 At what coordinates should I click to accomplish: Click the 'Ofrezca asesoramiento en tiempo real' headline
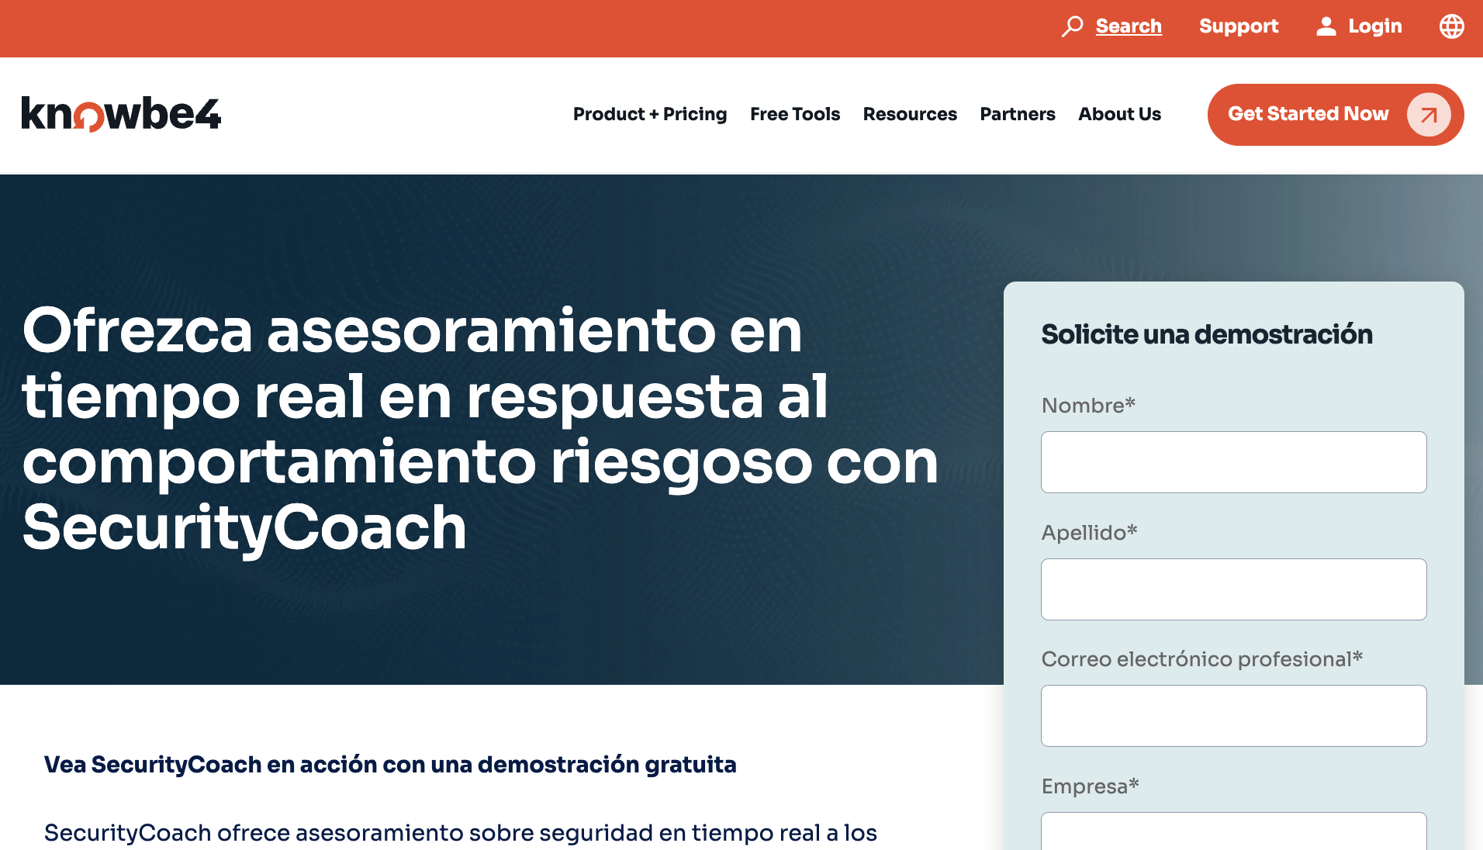481,429
